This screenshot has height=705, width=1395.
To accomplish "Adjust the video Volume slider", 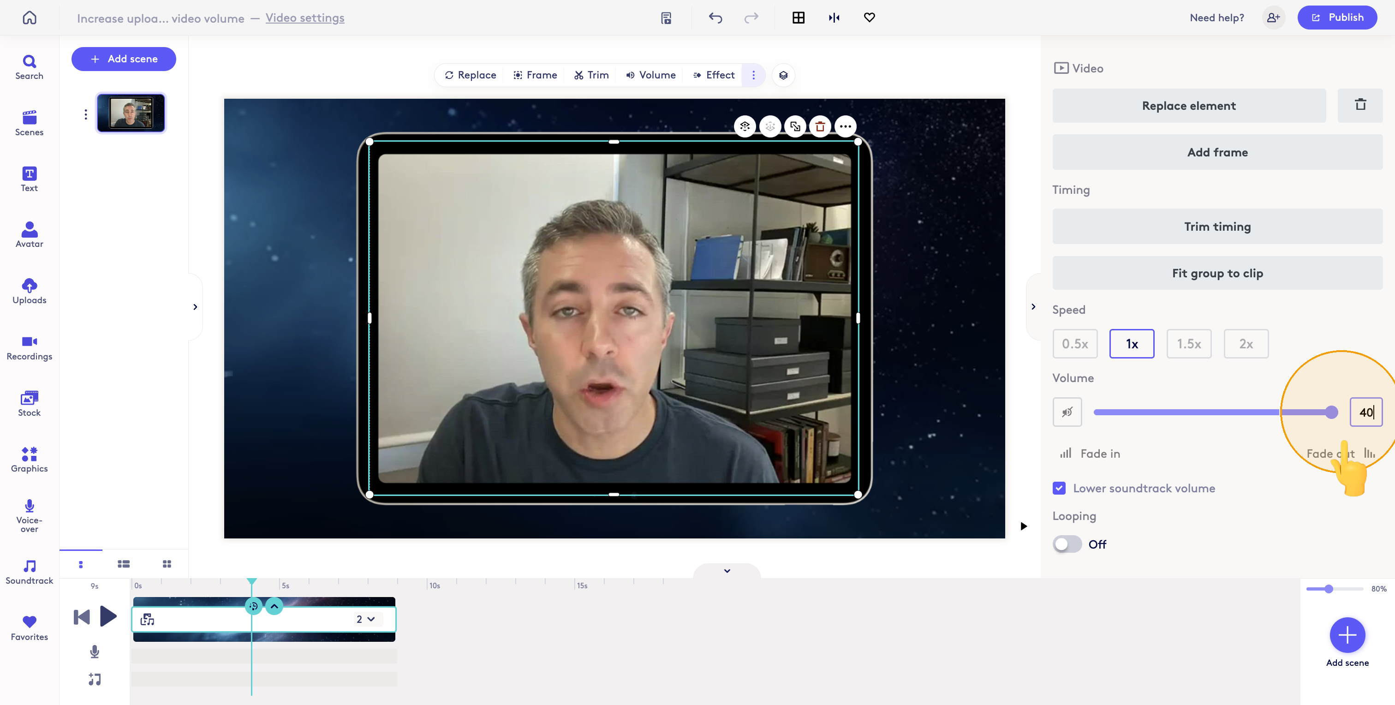I will click(x=1215, y=412).
